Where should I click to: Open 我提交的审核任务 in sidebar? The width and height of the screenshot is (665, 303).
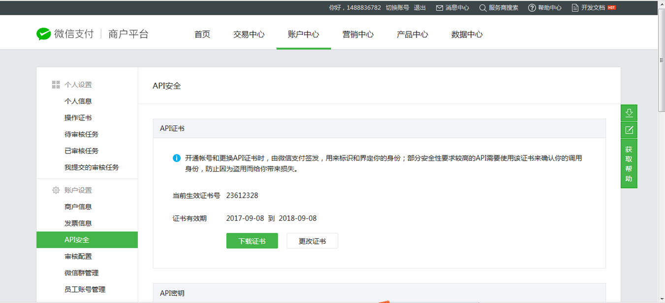pos(92,168)
